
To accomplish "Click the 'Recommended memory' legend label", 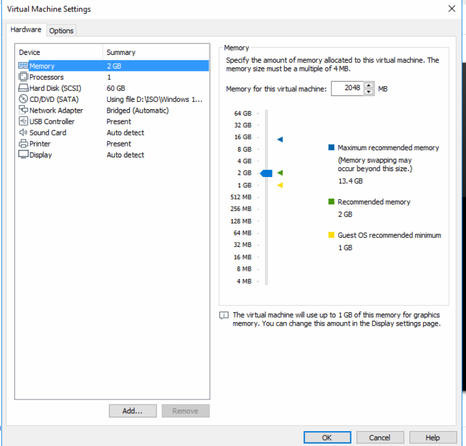I will pos(374,202).
